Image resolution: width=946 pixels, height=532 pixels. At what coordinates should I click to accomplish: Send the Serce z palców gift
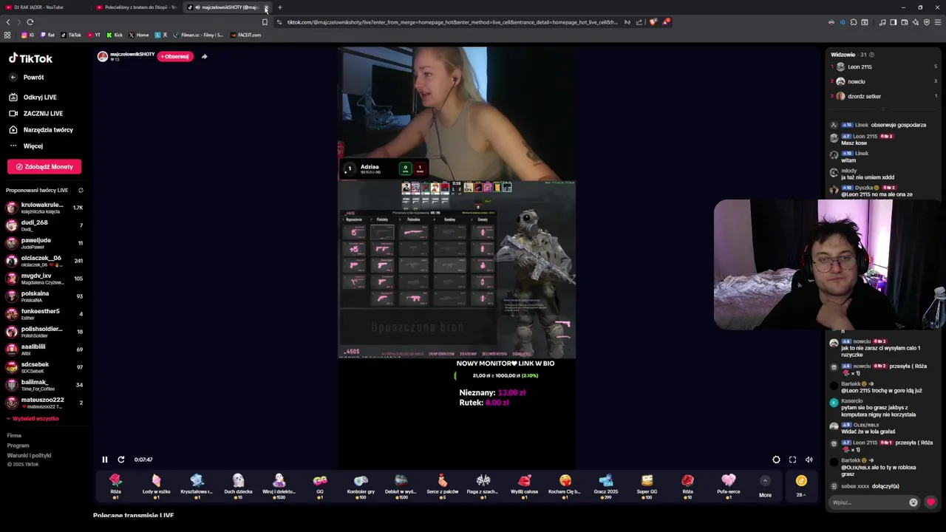click(442, 486)
